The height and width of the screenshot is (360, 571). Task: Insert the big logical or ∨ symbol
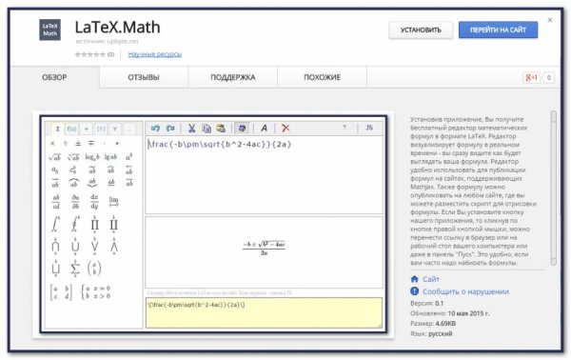coord(94,246)
